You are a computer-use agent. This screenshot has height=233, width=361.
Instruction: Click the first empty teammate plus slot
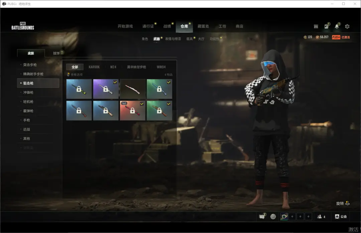click(x=292, y=216)
